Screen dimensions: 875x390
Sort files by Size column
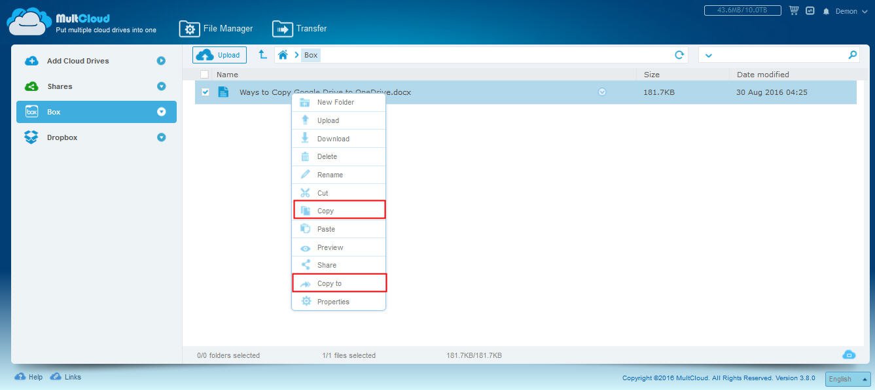click(x=651, y=75)
